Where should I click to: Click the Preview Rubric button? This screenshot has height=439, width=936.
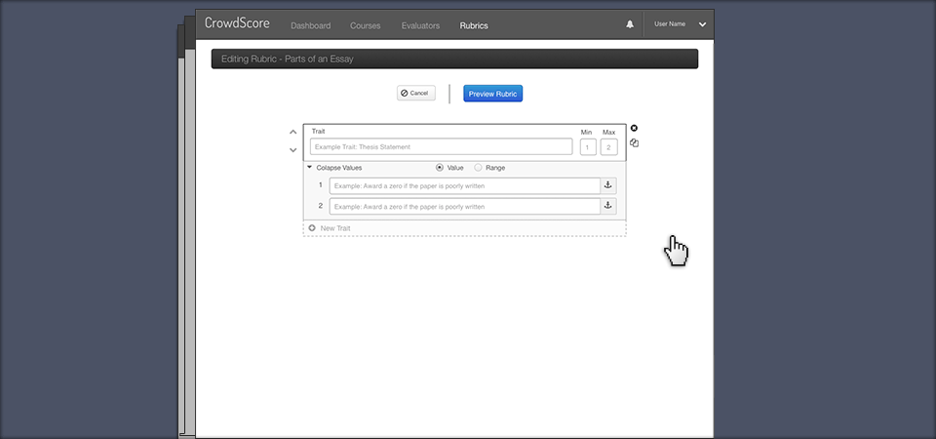pyautogui.click(x=493, y=94)
